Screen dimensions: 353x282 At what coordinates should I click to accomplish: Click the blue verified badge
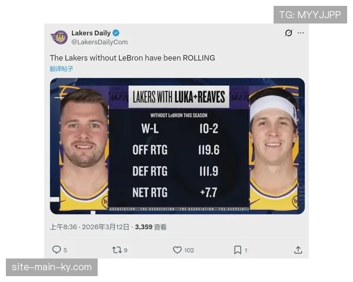click(x=116, y=33)
